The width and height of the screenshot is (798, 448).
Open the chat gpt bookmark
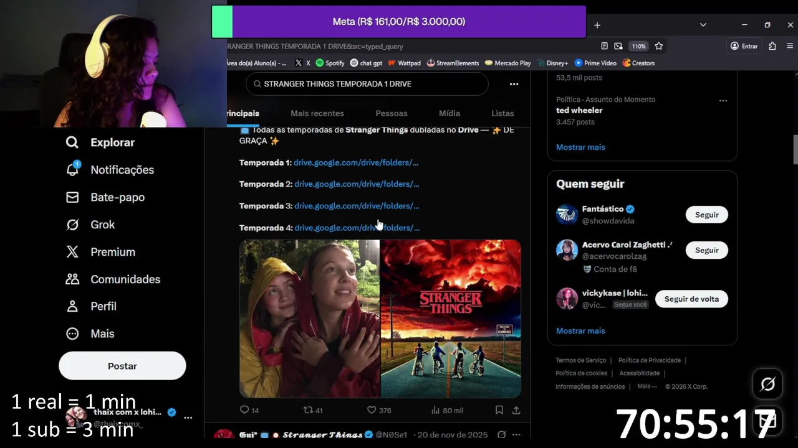[366, 63]
